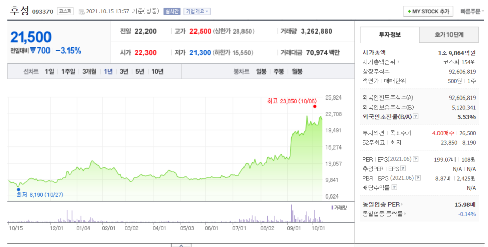This screenshot has height=247, width=488.
Task: Switch line chart to 3개월 period
Action: (x=89, y=72)
